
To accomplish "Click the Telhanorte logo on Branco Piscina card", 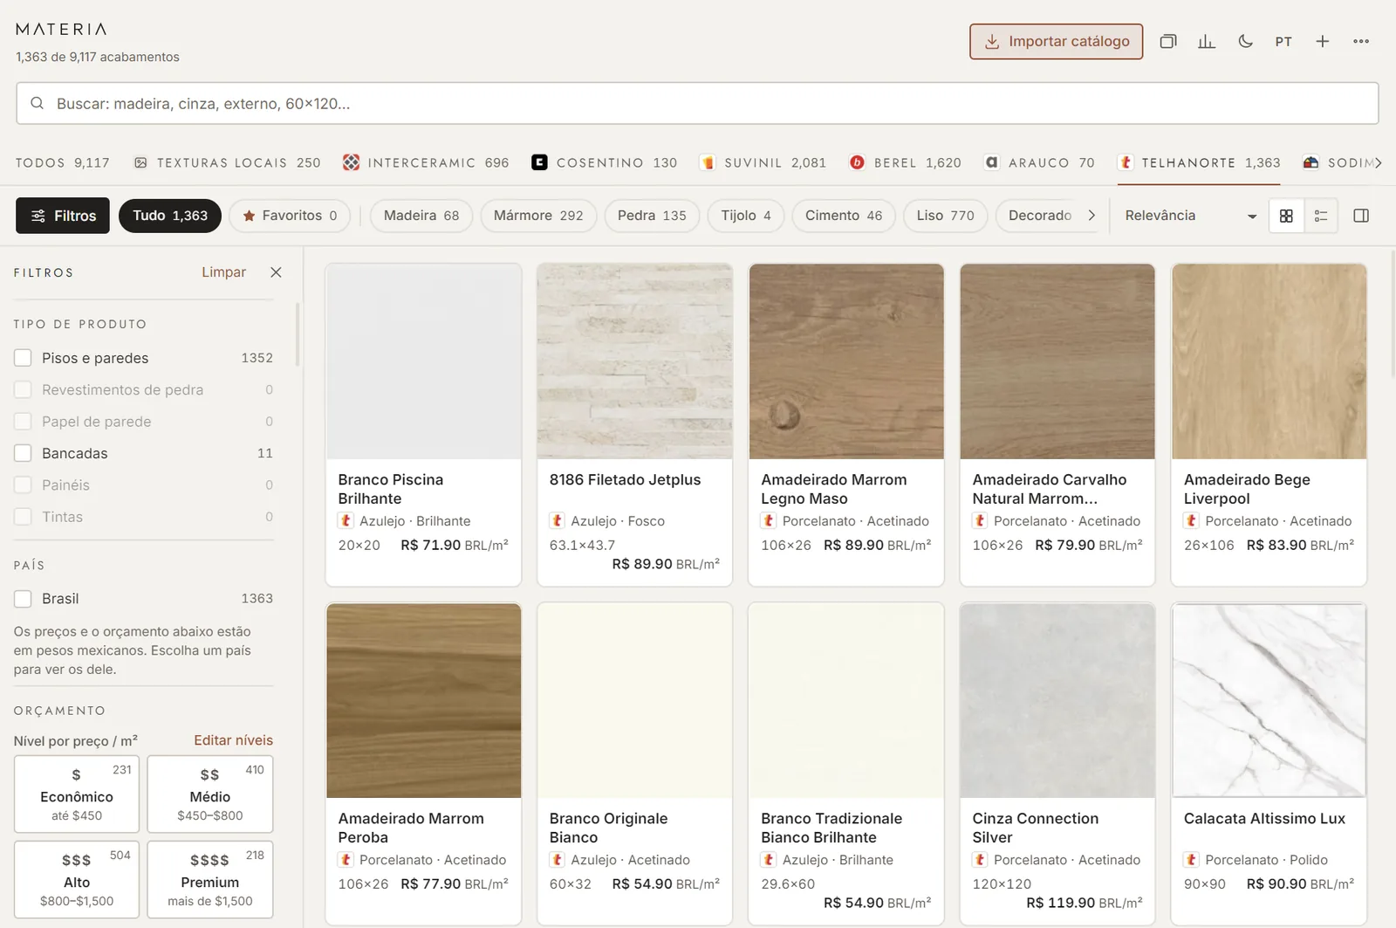I will (346, 520).
